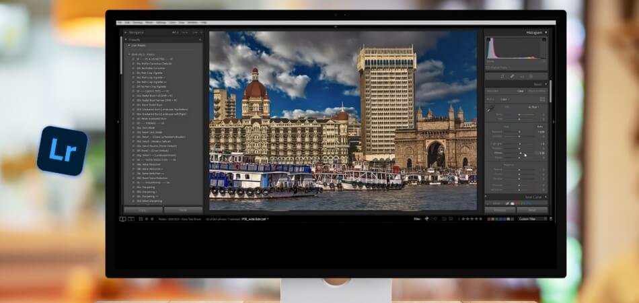Click the Paste button under Presets

pos(184,210)
